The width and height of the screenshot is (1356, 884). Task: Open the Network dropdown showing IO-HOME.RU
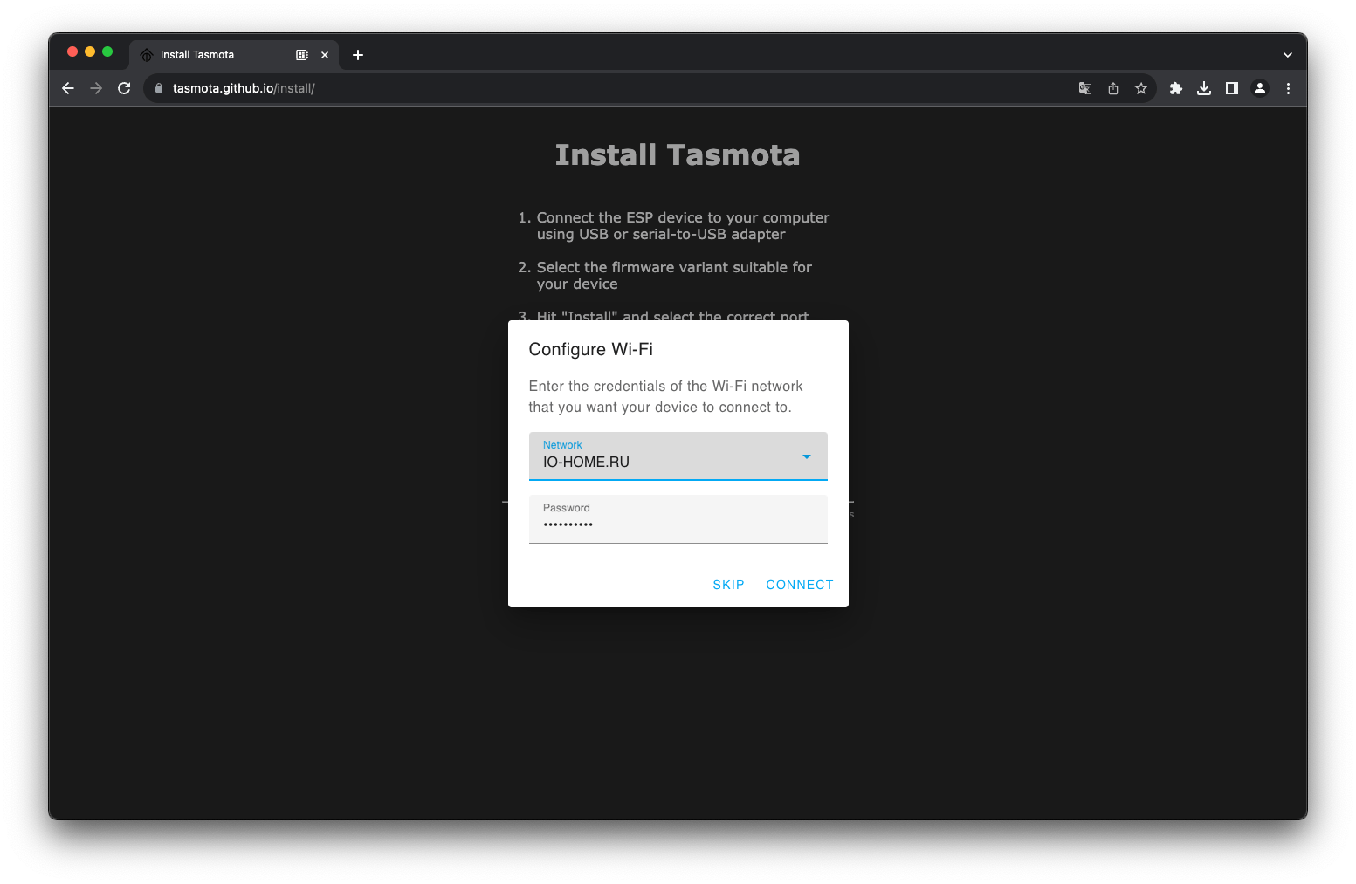point(805,456)
